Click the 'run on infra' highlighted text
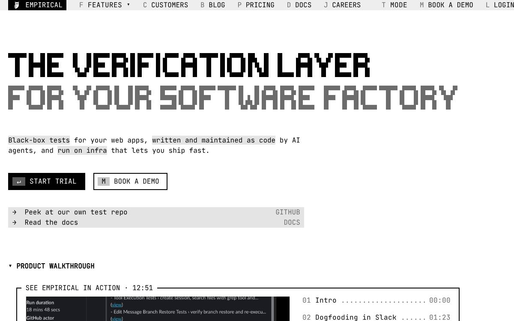Screen dimensions: 514x321 pyautogui.click(x=82, y=151)
